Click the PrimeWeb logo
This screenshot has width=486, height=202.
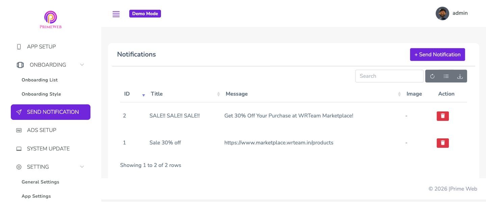click(51, 20)
